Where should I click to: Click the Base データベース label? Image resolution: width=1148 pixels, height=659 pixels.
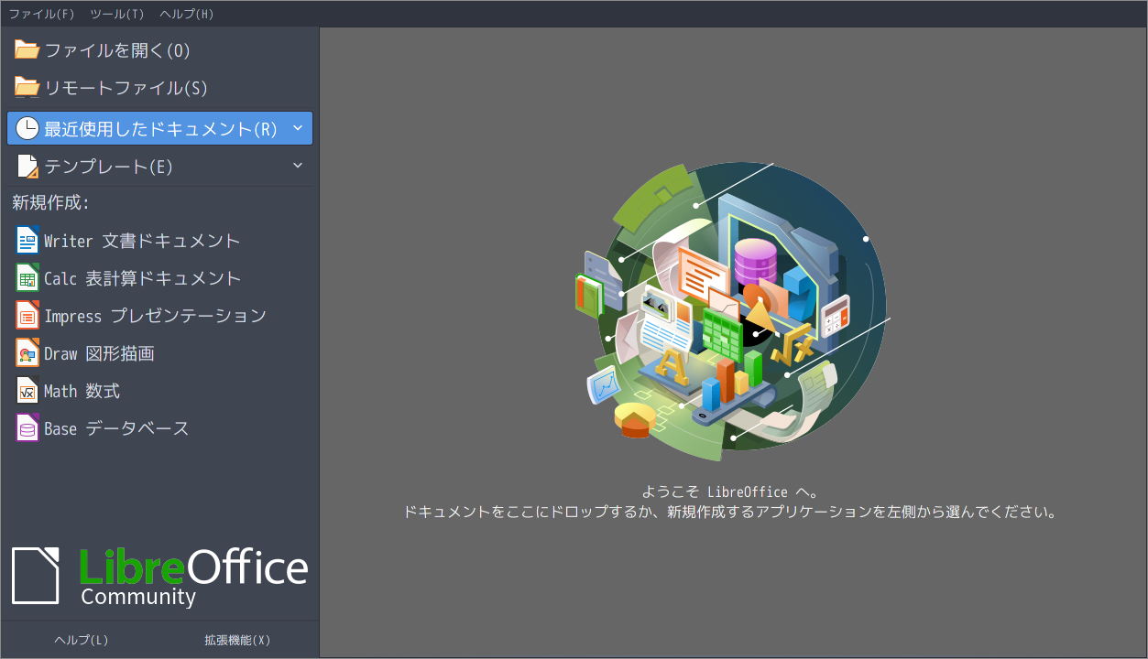pyautogui.click(x=116, y=428)
